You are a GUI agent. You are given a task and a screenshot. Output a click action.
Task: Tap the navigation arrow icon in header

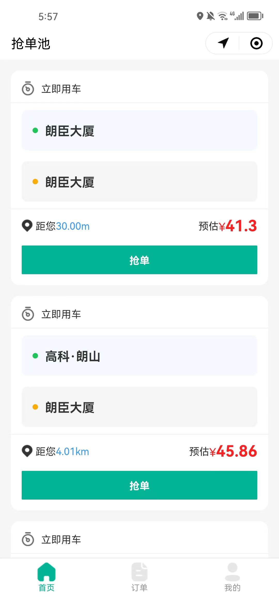click(223, 43)
